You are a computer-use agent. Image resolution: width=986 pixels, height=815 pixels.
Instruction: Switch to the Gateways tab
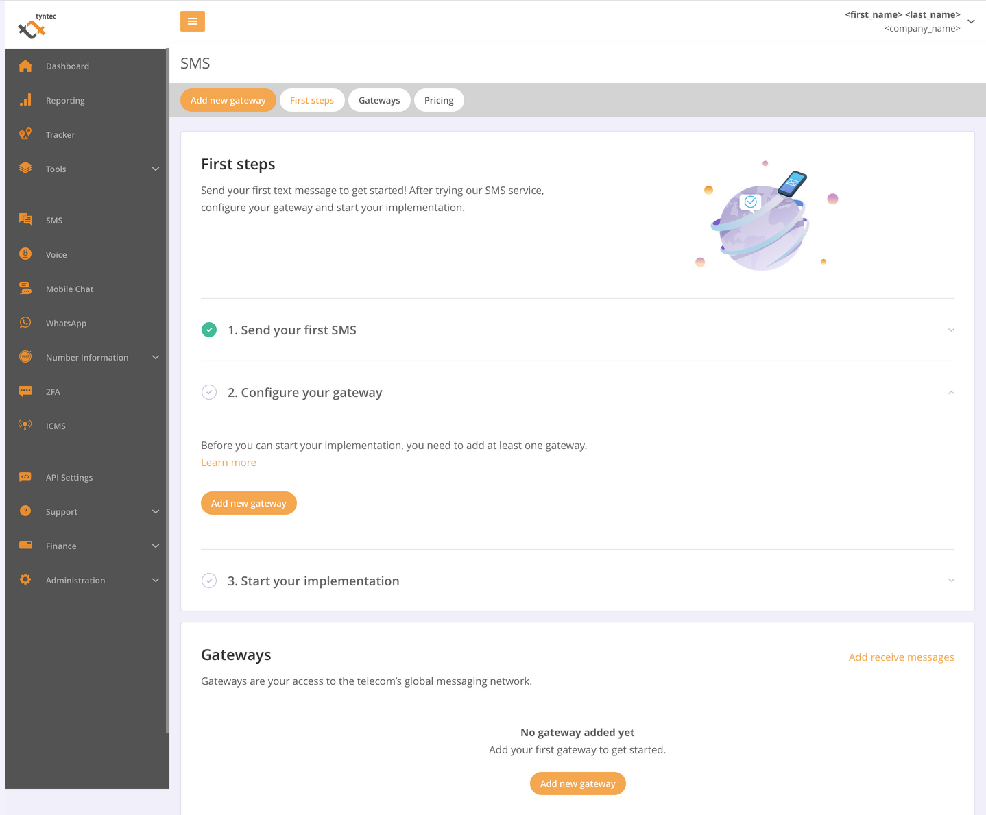(x=379, y=100)
